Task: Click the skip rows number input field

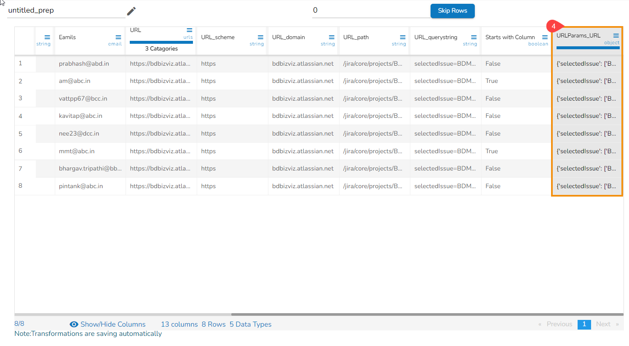Action: click(x=371, y=11)
